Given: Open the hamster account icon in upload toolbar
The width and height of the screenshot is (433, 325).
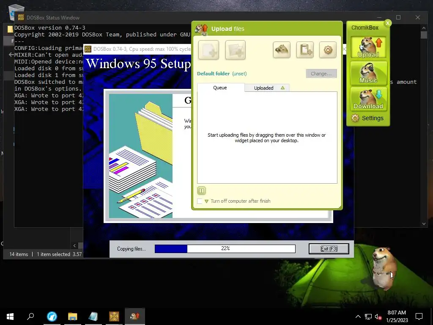Looking at the screenshot, I should tap(281, 50).
